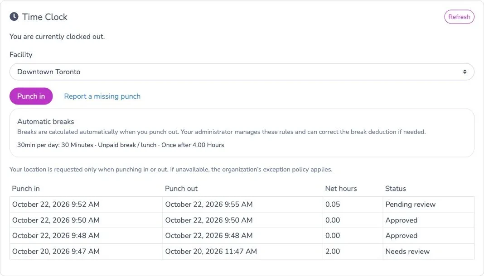Click the Needs review status
484x276 pixels.
tap(407, 252)
